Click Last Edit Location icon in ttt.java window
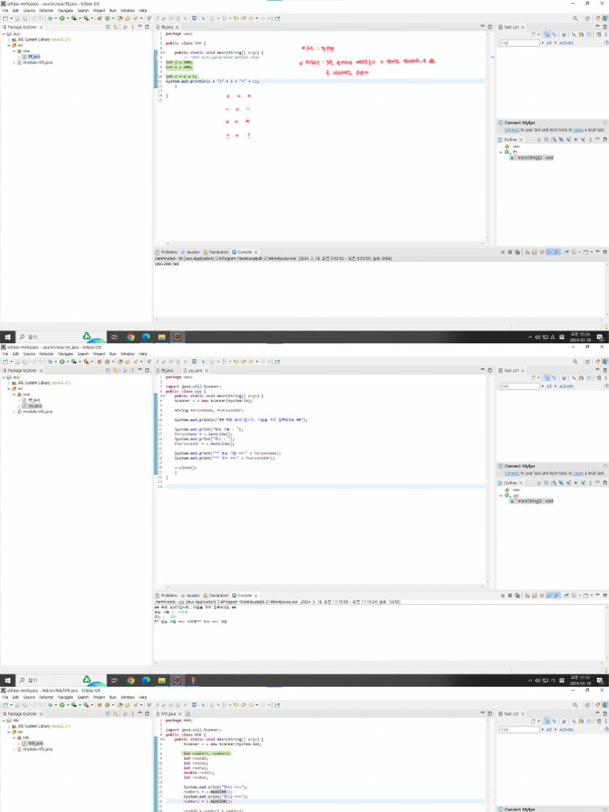Image resolution: width=609 pixels, height=812 pixels. [236, 18]
